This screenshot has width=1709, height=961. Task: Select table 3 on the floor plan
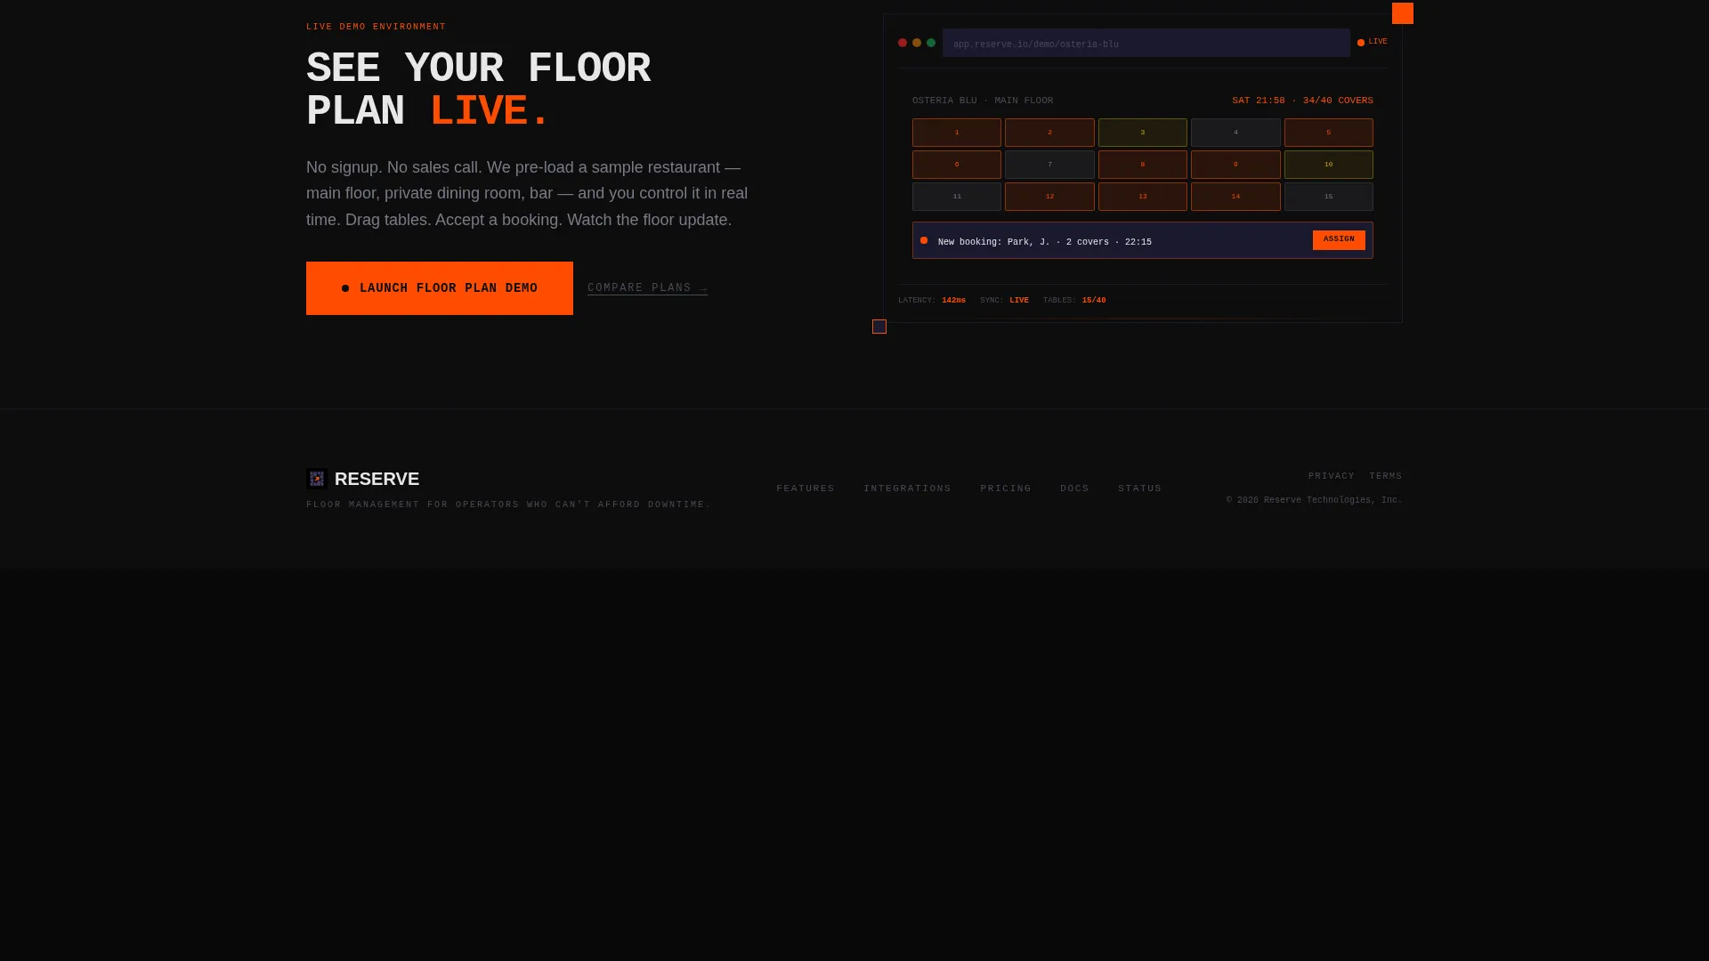pos(1143,133)
